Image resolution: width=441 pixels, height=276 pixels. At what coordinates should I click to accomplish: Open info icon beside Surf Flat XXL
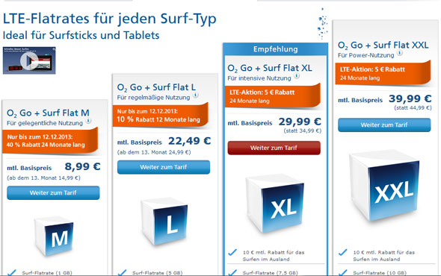pyautogui.click(x=400, y=53)
